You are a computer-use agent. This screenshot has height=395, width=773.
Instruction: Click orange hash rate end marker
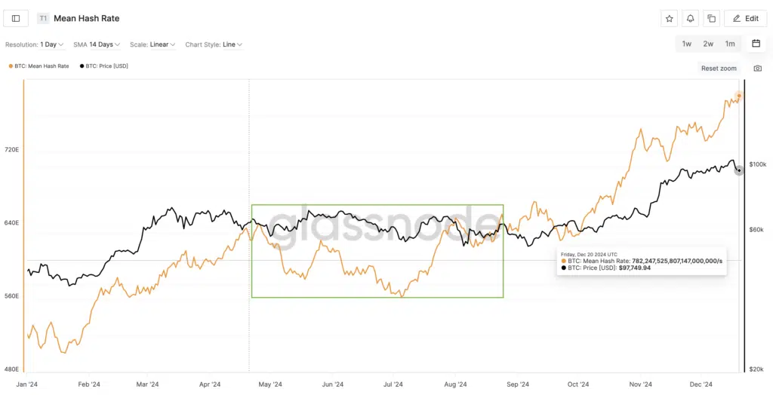pos(739,96)
